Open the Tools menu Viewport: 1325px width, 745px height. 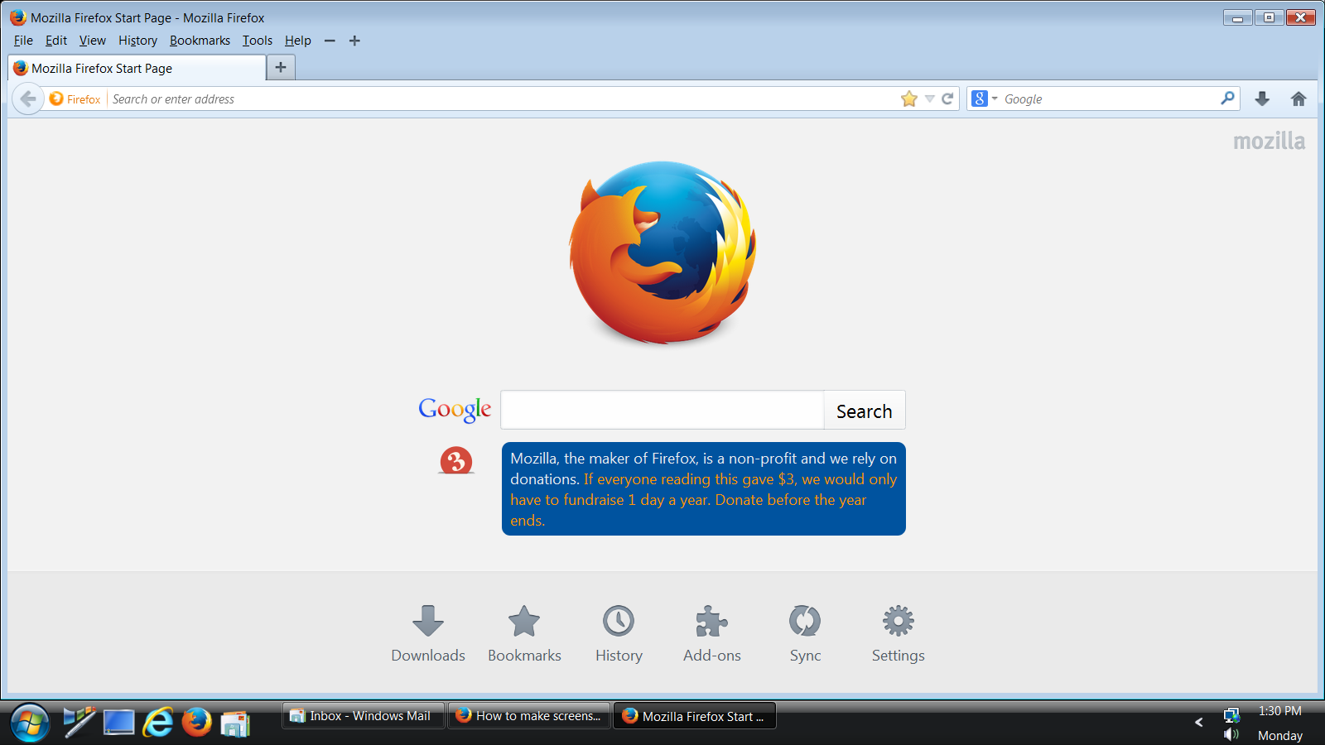click(x=258, y=41)
